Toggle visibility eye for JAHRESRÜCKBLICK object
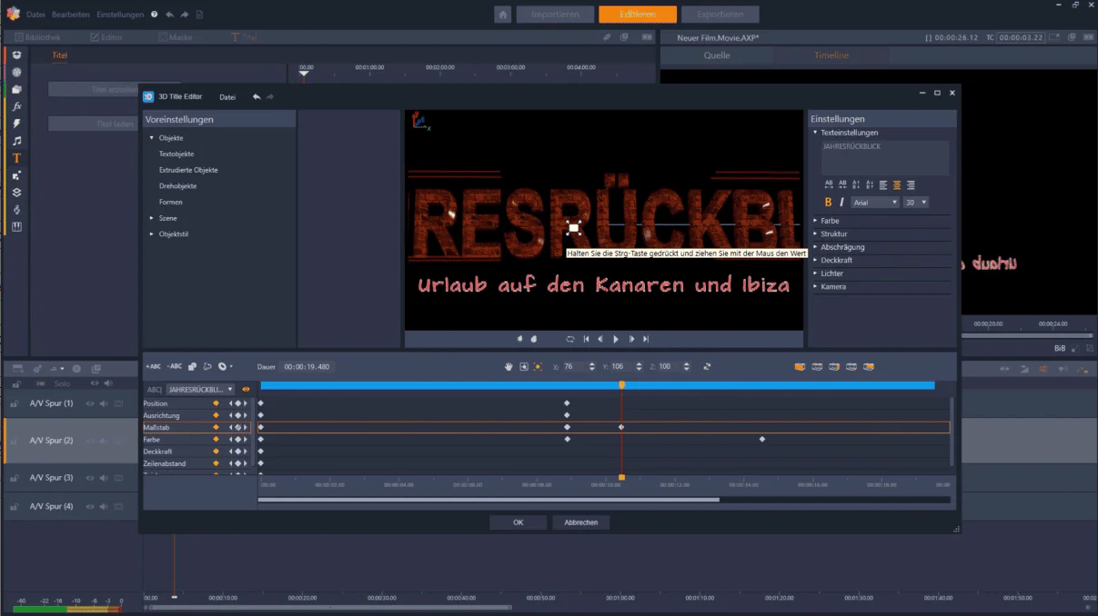Viewport: 1098px width, 616px height. [x=246, y=389]
